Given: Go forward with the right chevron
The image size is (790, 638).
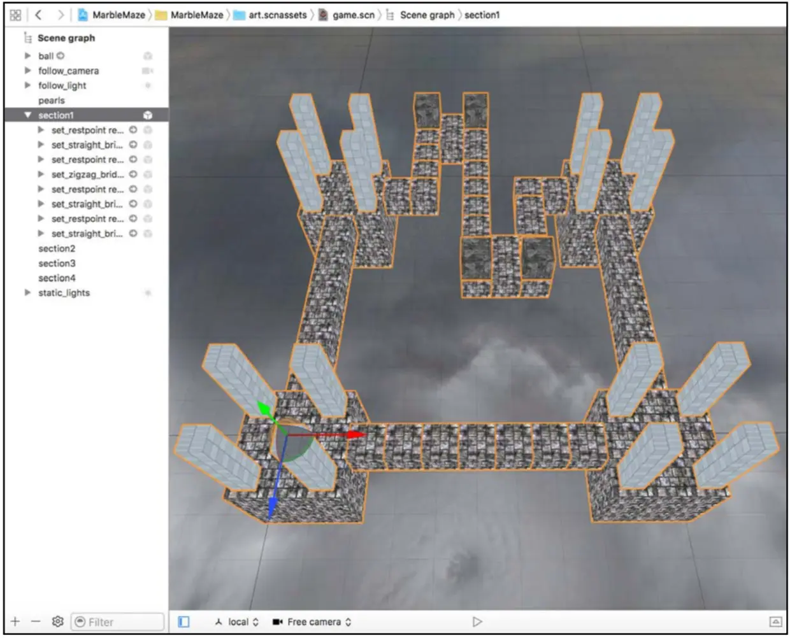Looking at the screenshot, I should click(x=60, y=15).
